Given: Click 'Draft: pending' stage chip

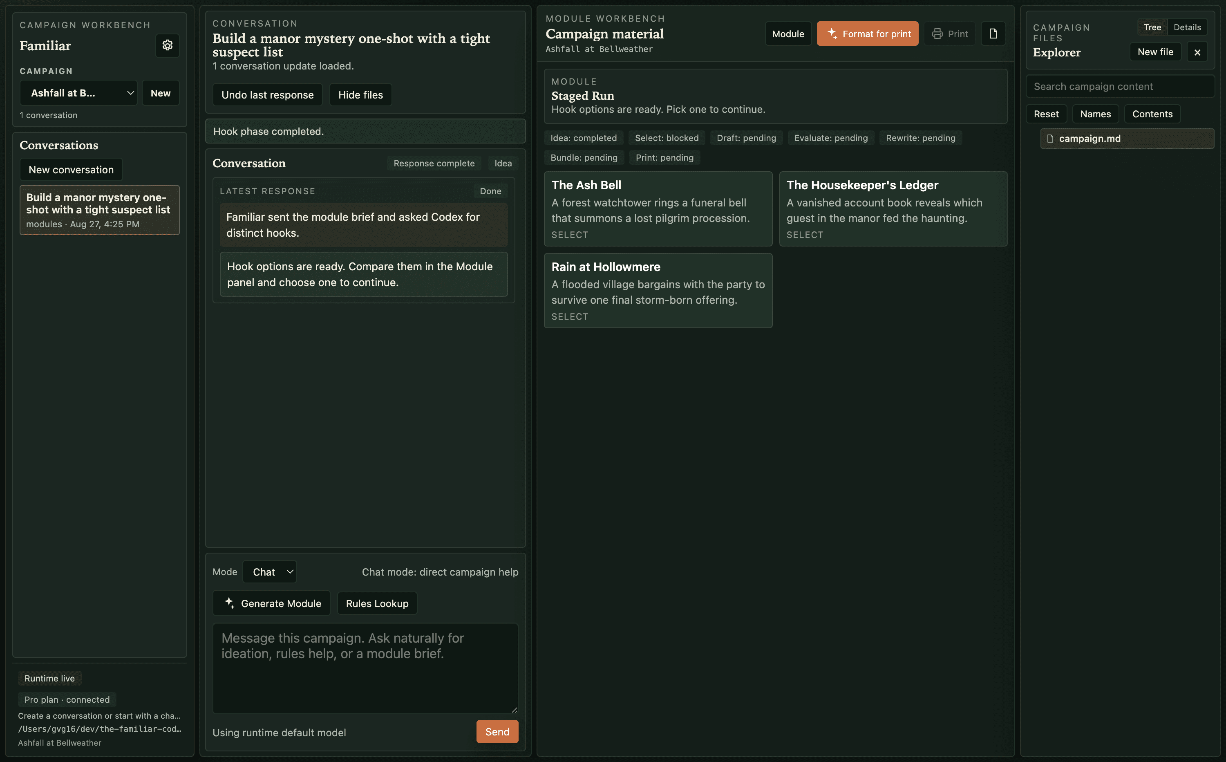Looking at the screenshot, I should pyautogui.click(x=746, y=138).
